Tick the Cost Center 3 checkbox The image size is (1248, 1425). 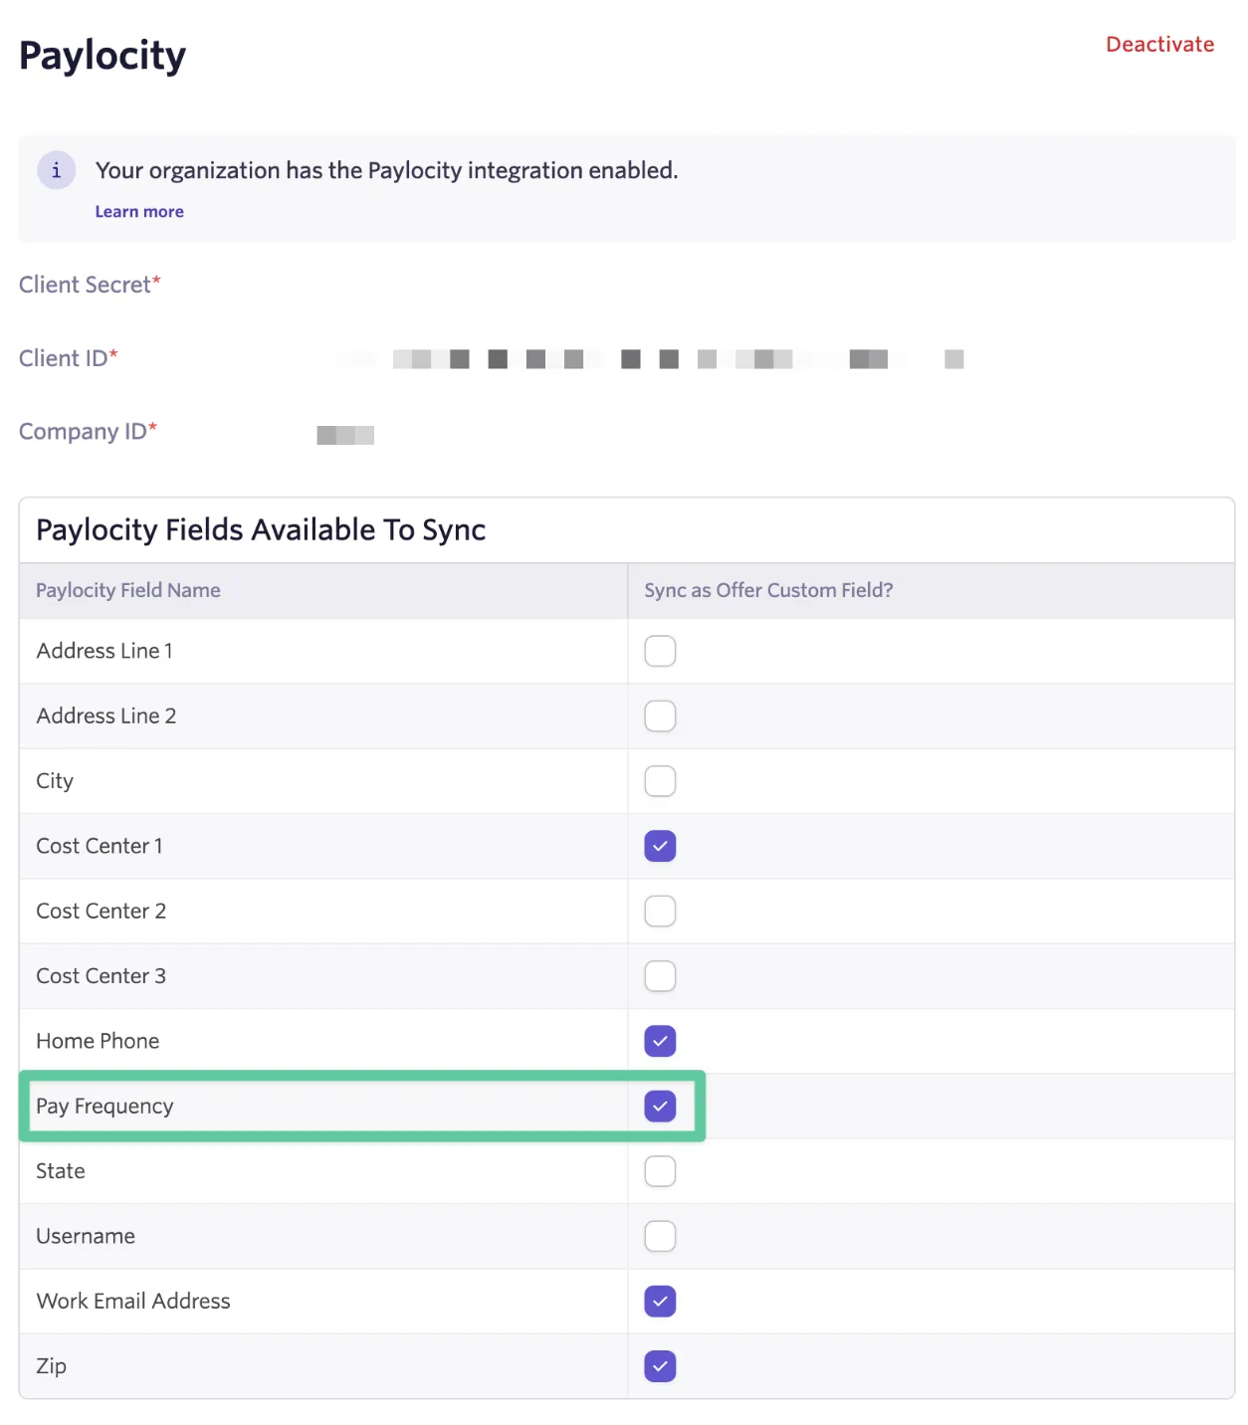[660, 976]
